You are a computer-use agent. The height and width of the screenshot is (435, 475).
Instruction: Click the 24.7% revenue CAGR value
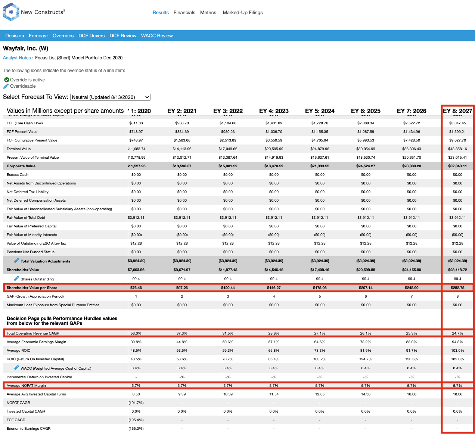pos(457,333)
